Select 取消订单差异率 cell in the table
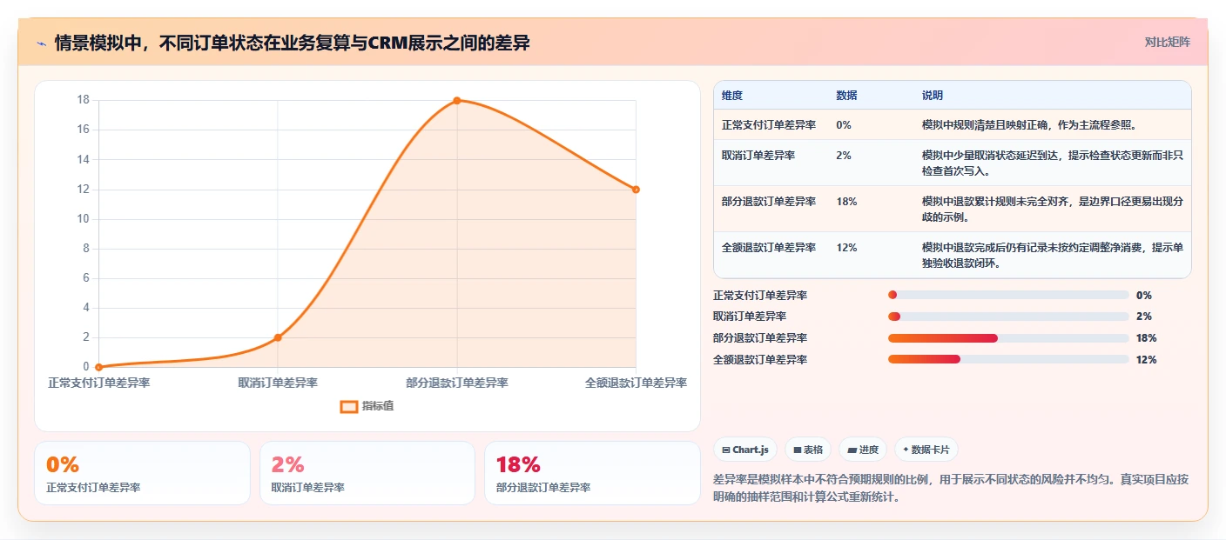The width and height of the screenshot is (1226, 540). [x=758, y=156]
